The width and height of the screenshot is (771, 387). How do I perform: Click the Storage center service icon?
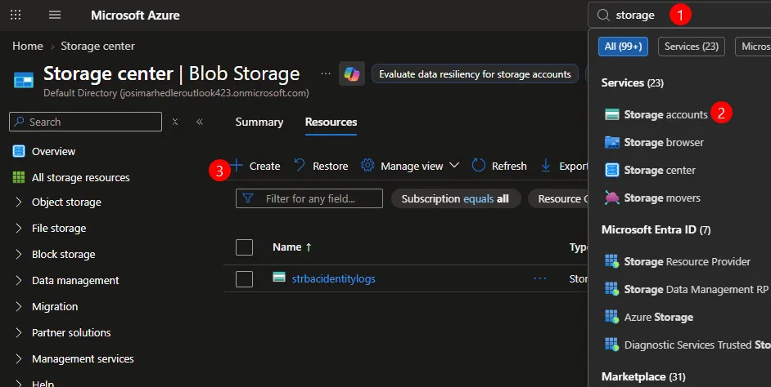click(x=611, y=170)
